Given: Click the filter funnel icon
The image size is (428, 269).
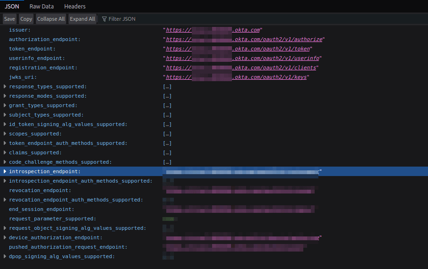Looking at the screenshot, I should coord(104,19).
